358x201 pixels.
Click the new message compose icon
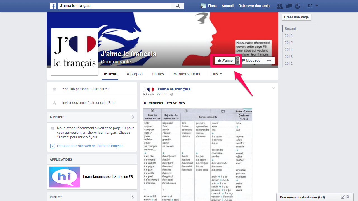tap(343, 197)
